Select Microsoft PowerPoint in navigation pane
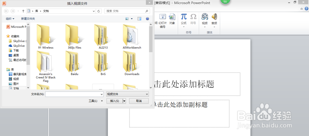Image resolution: width=309 pixels, height=136 pixels. click(16, 27)
